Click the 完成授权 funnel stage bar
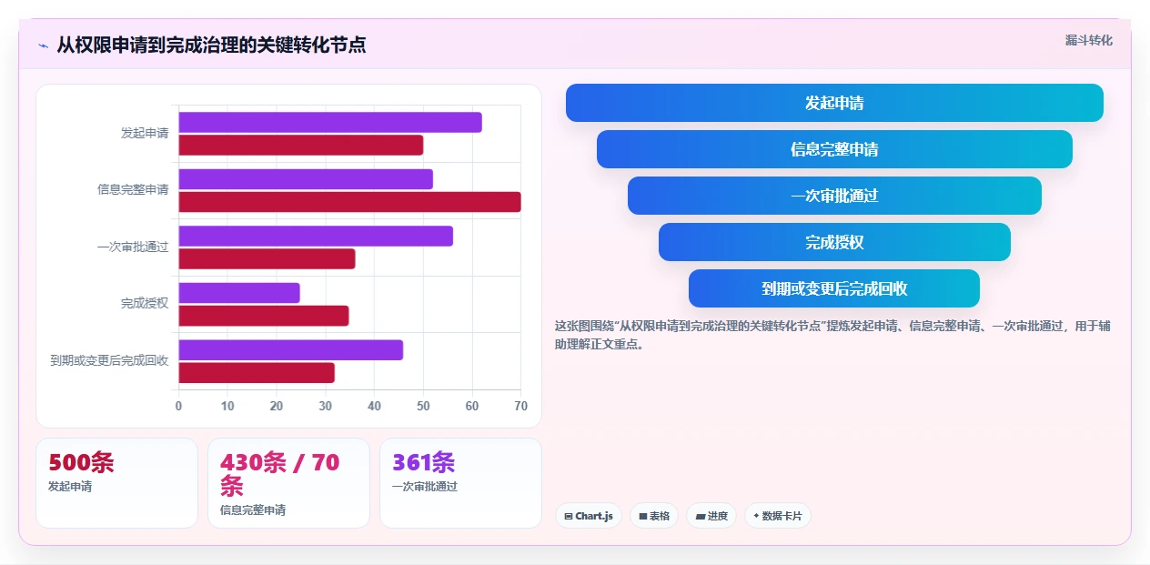1150x565 pixels. pyautogui.click(x=834, y=242)
